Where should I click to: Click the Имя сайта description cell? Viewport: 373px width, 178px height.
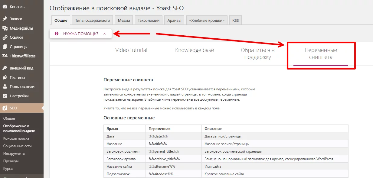click(x=275, y=167)
